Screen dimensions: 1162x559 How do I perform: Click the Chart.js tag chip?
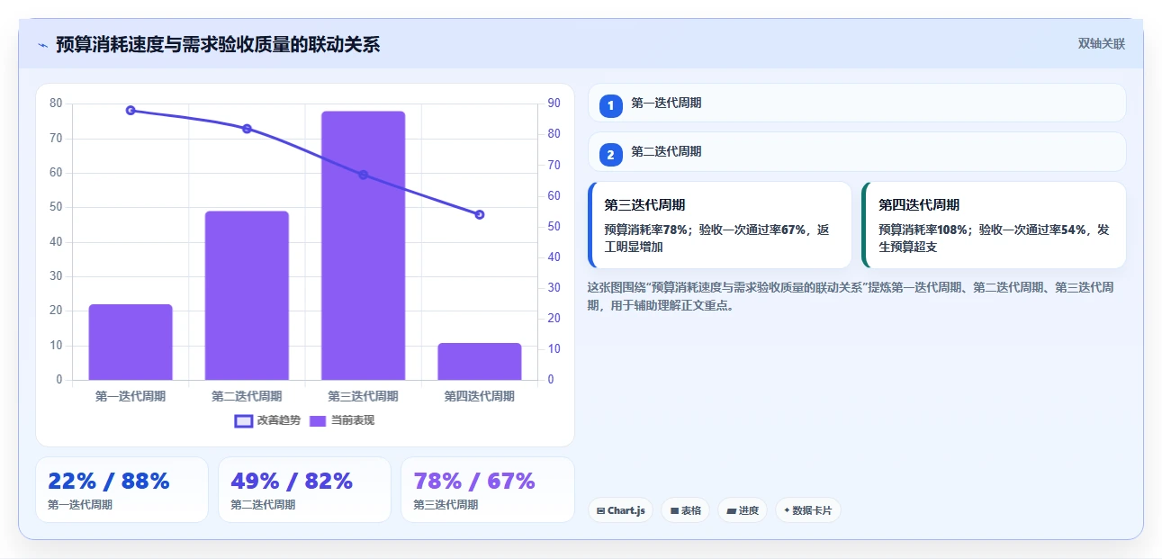[x=621, y=510]
